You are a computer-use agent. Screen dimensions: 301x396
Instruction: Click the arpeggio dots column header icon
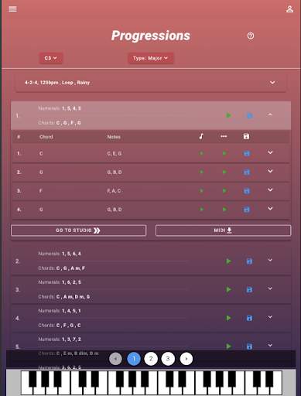tap(224, 136)
